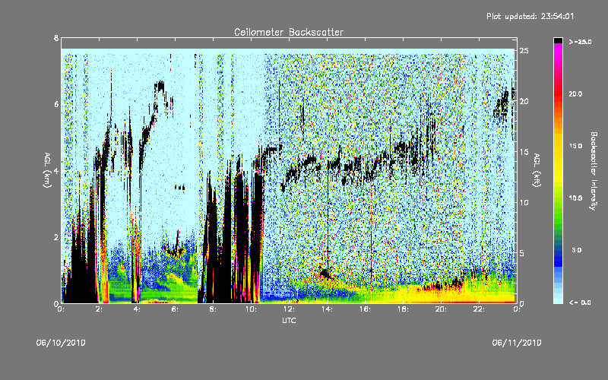This screenshot has width=608, height=380.
Task: Click the "10.0" colorbar label
Action: pyautogui.click(x=575, y=198)
